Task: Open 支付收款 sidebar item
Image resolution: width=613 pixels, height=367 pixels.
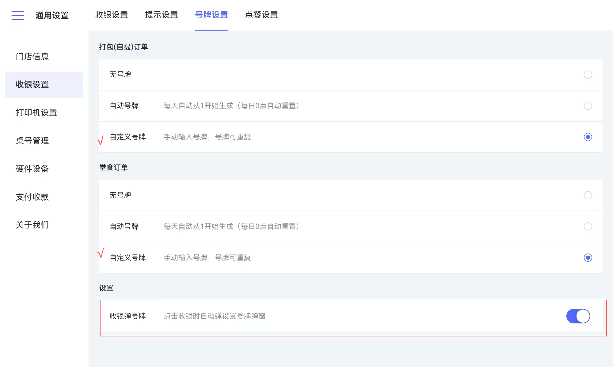Action: 32,197
